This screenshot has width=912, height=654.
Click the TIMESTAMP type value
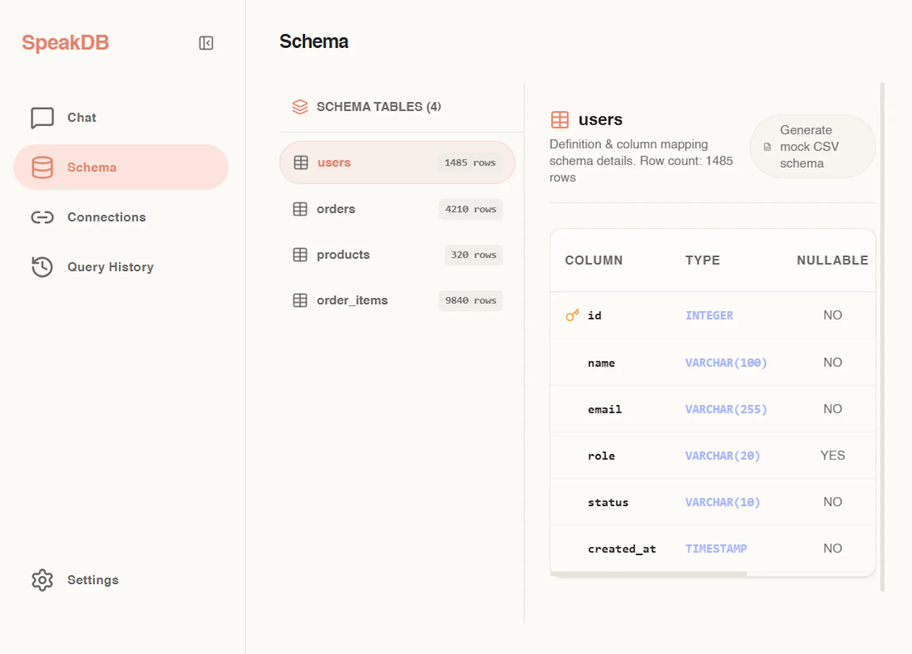coord(716,549)
